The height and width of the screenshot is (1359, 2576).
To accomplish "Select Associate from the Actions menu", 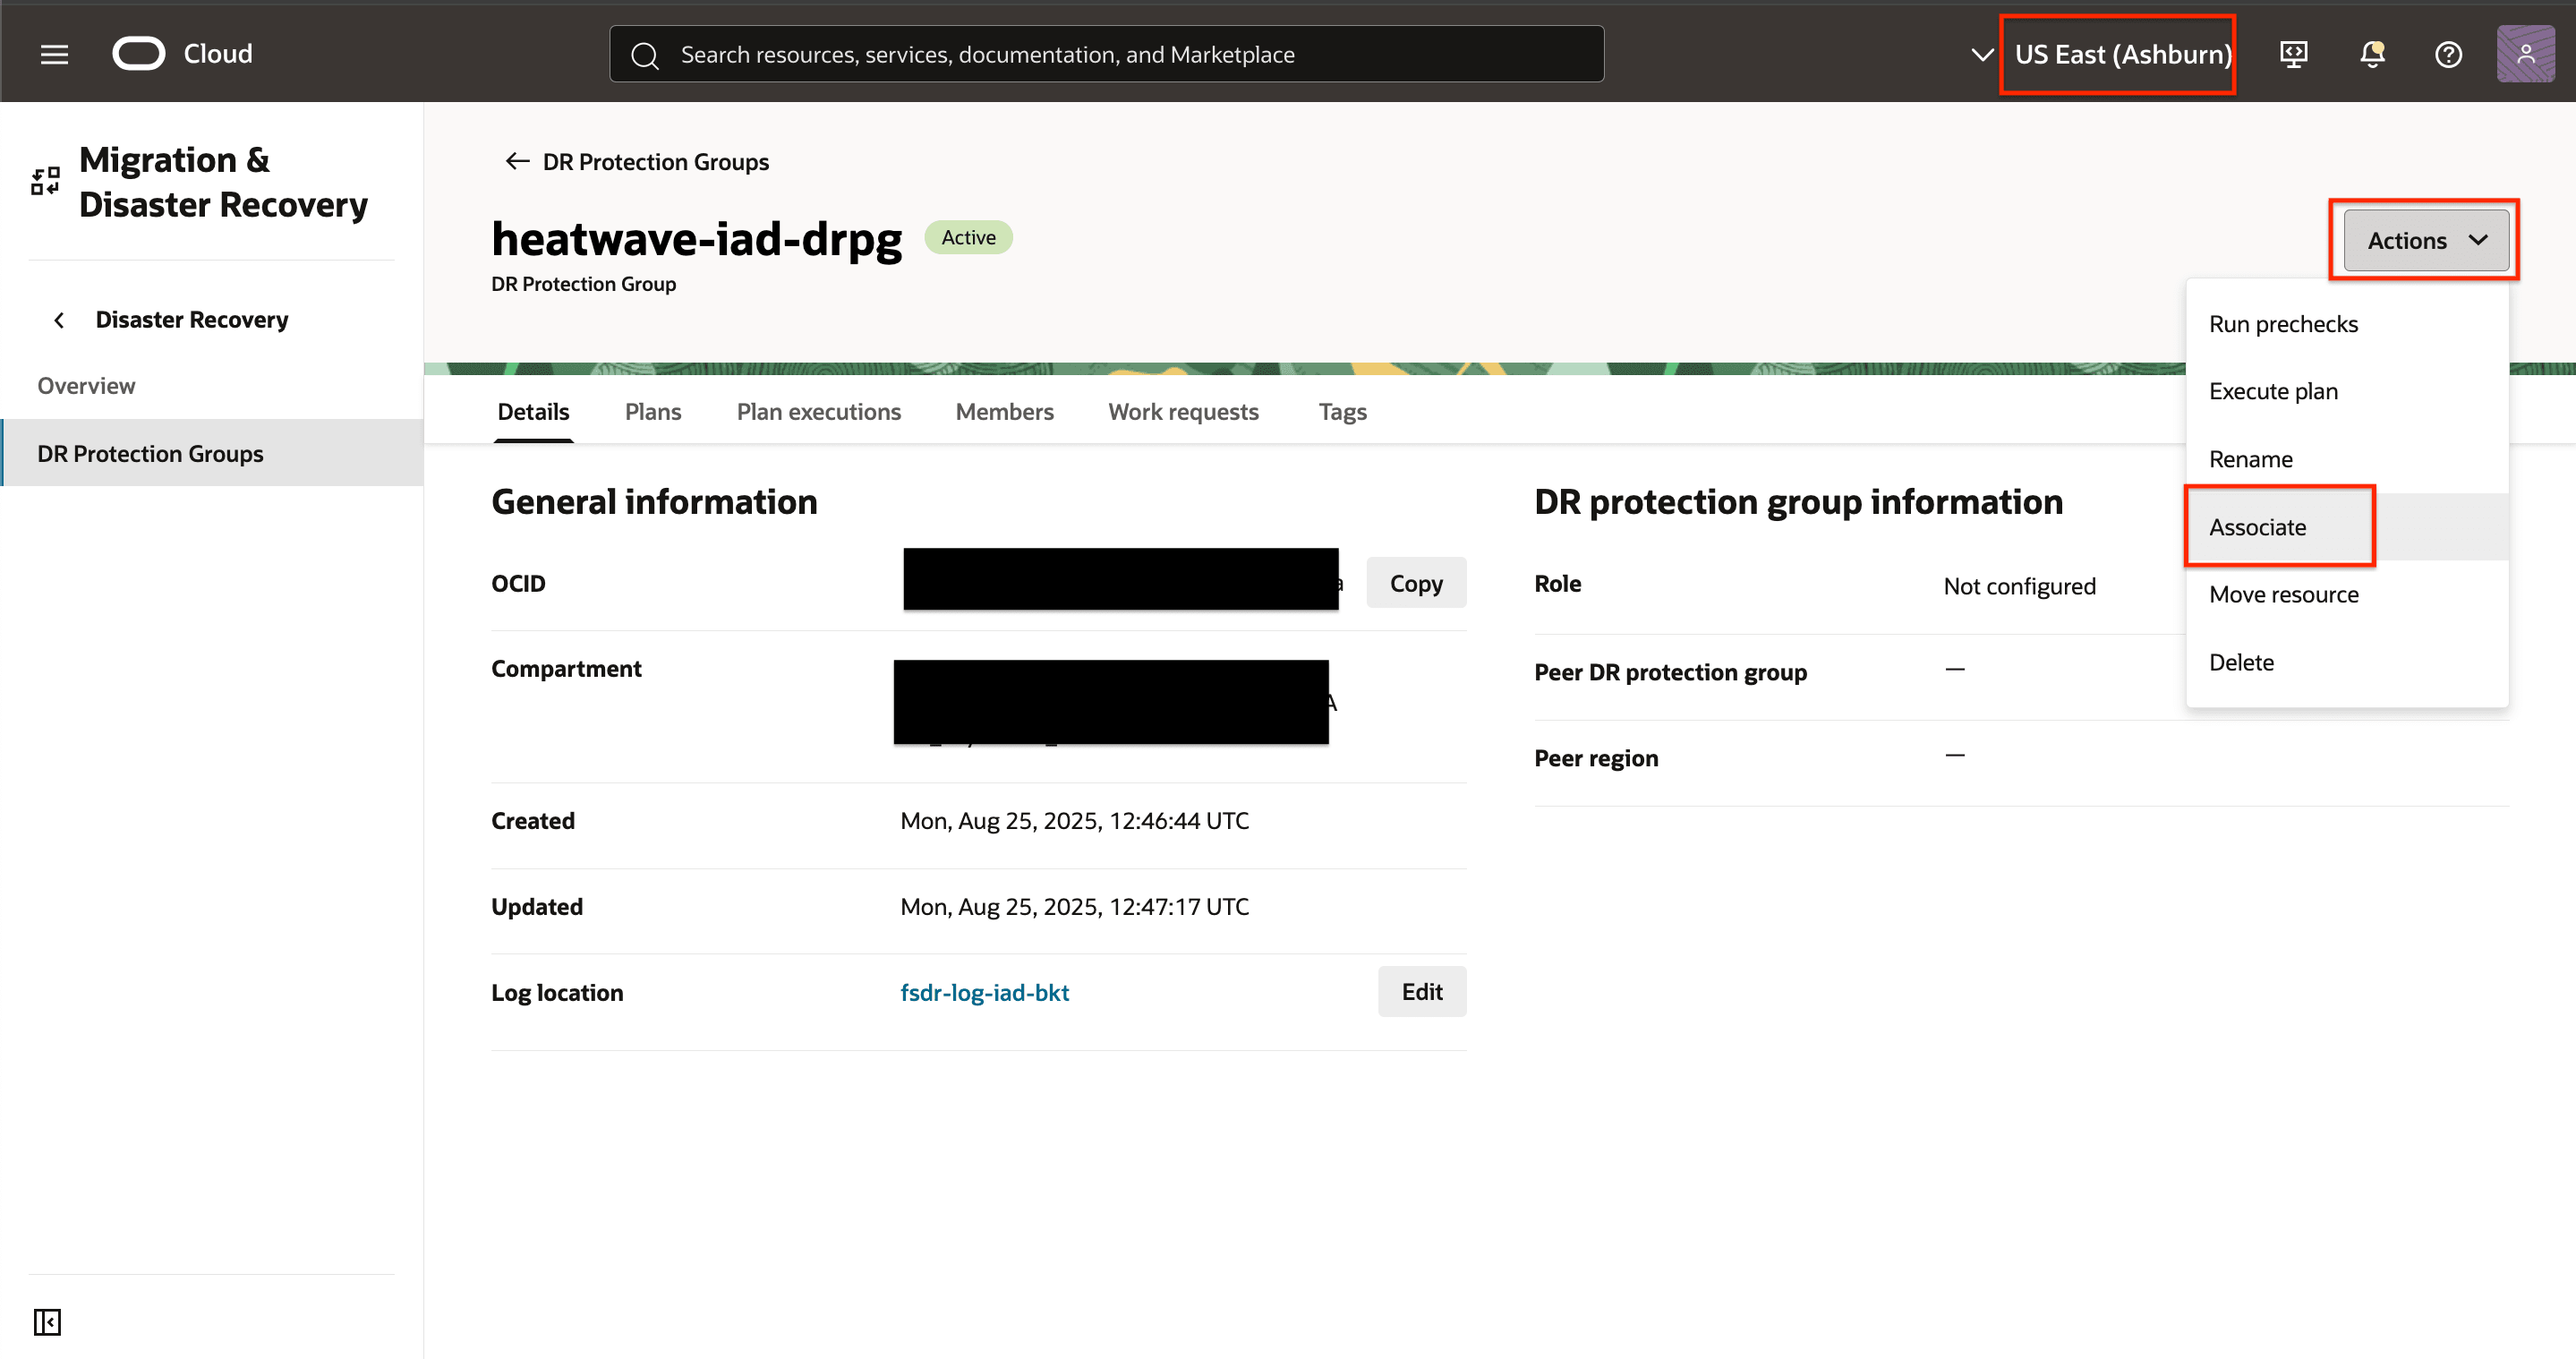I will point(2257,527).
